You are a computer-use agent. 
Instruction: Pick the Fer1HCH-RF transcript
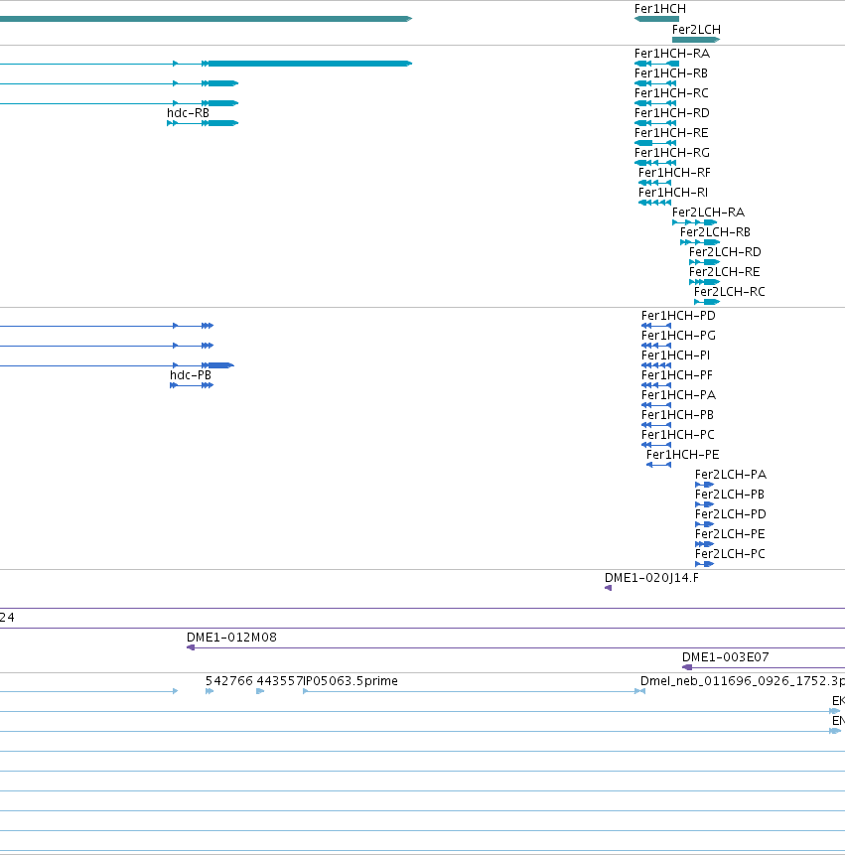(x=654, y=183)
